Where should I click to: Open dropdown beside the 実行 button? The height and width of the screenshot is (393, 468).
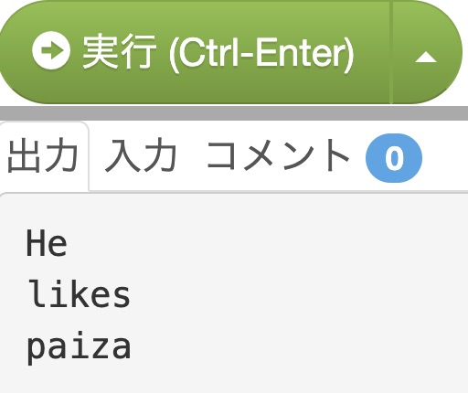point(426,52)
